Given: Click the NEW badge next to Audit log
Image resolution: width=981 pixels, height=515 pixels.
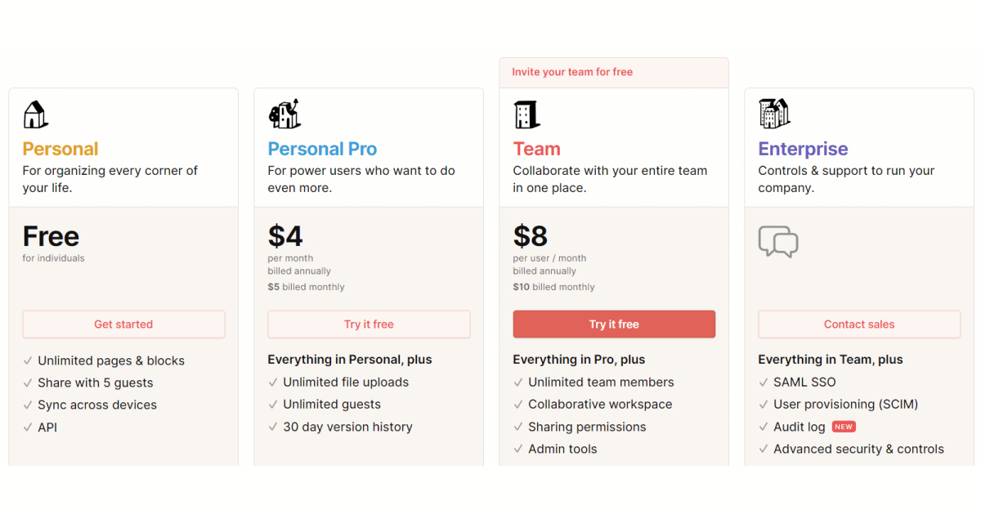Looking at the screenshot, I should (x=844, y=427).
